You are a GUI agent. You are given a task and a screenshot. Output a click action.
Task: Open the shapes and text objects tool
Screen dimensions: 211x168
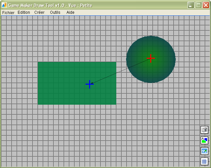(x=204, y=140)
